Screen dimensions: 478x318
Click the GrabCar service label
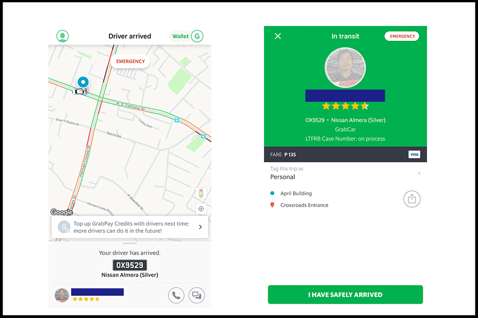pos(345,129)
